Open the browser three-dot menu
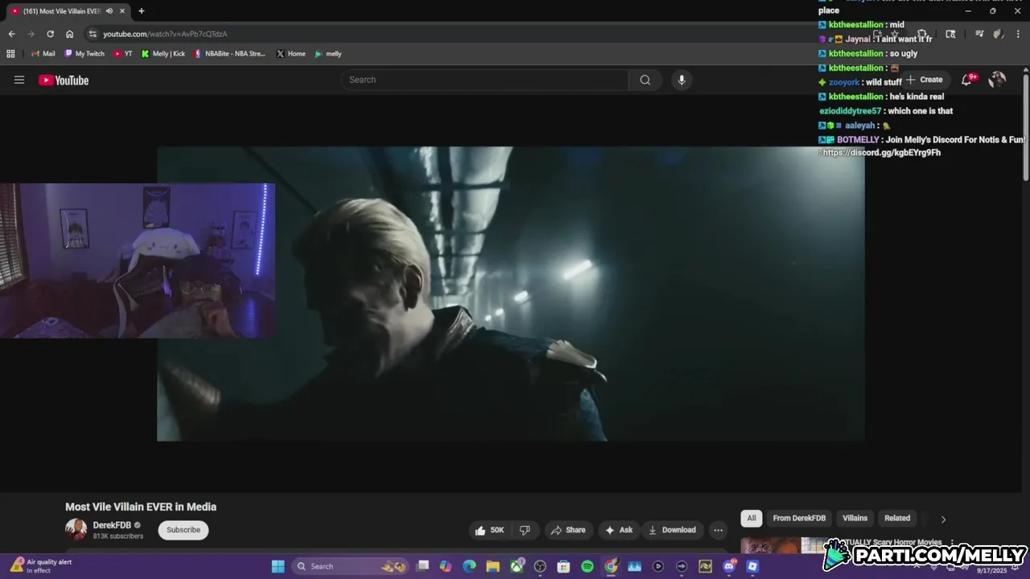1030x579 pixels. (1018, 34)
